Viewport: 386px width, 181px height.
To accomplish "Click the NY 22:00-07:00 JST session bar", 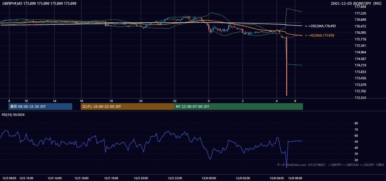I will click(x=238, y=106).
